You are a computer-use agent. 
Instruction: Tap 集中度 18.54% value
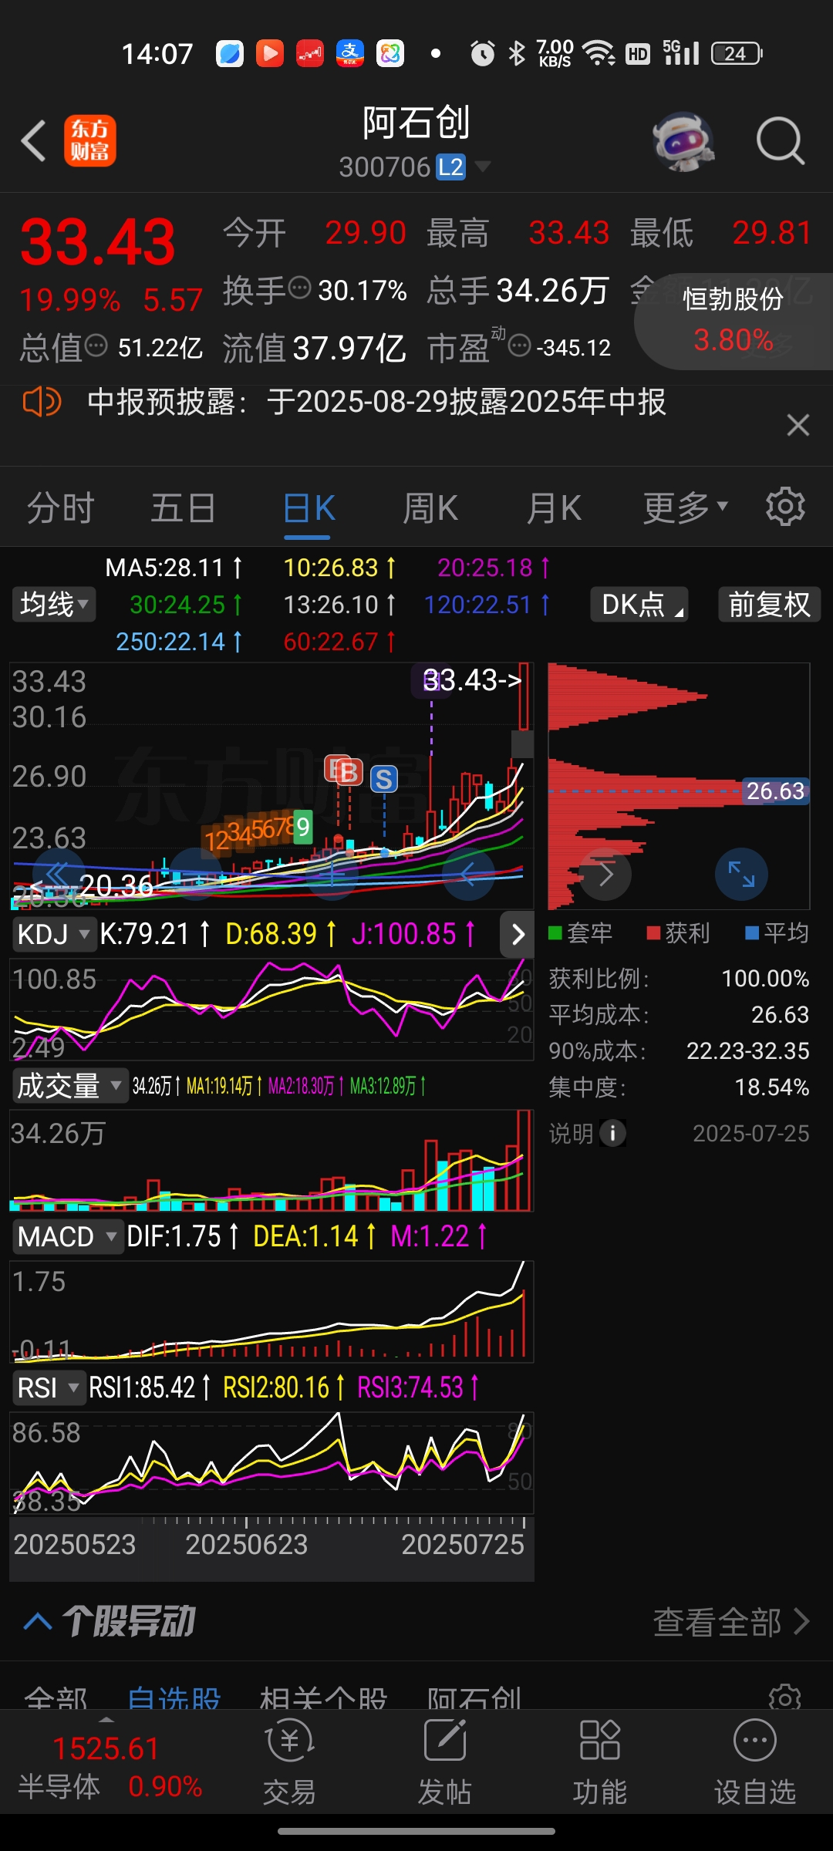click(x=772, y=1087)
